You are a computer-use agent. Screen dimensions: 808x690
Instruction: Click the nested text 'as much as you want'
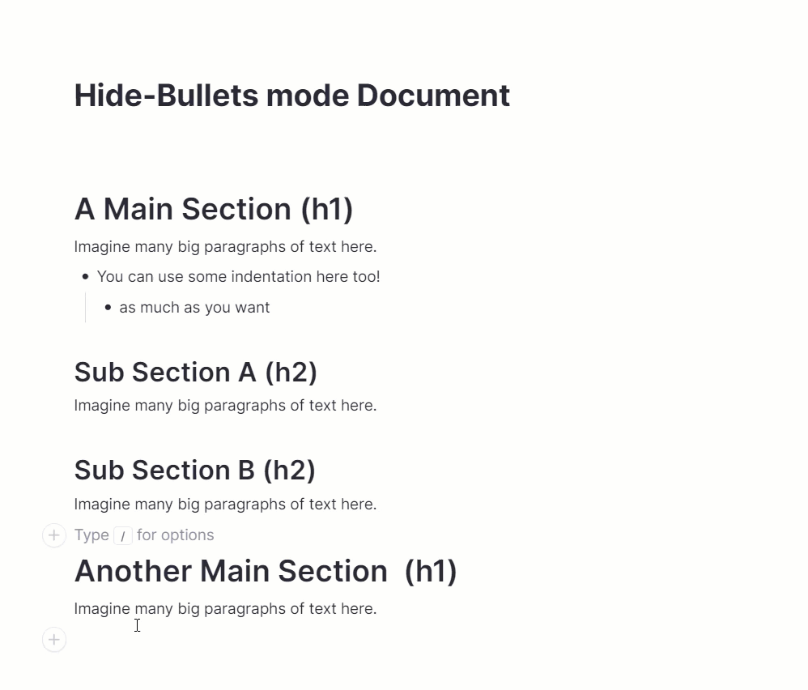[x=194, y=308]
